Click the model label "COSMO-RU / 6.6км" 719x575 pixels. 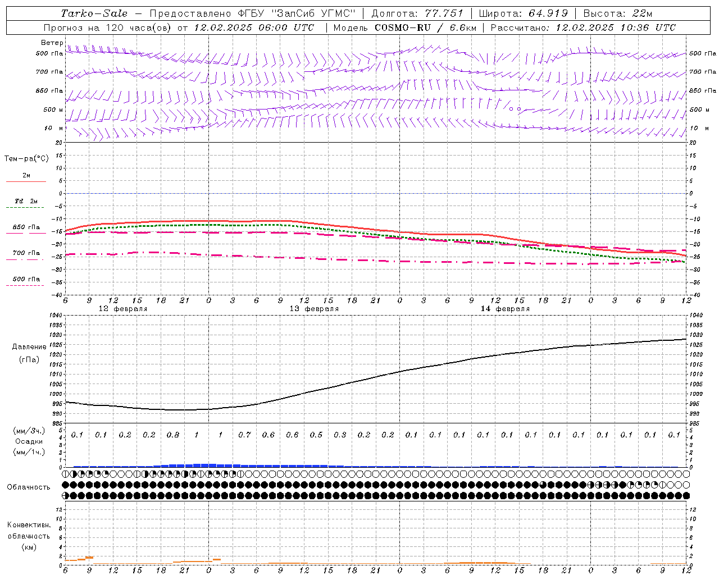(426, 28)
